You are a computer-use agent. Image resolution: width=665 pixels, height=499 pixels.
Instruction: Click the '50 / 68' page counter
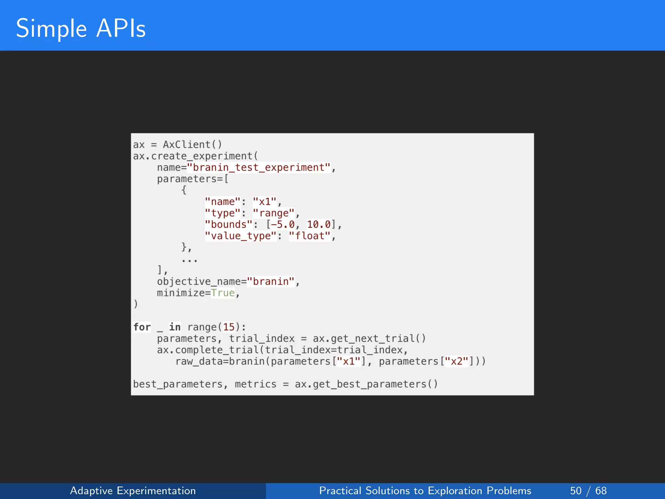click(588, 491)
